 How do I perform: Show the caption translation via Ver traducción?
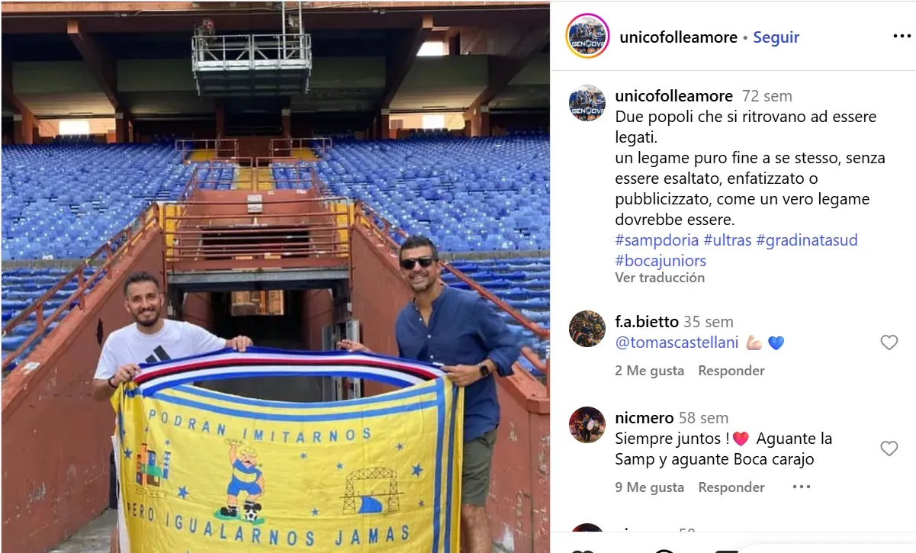tap(660, 278)
